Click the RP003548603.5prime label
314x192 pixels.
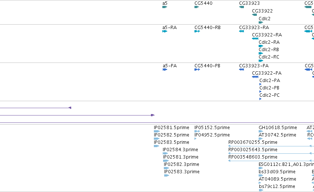(x=253, y=157)
